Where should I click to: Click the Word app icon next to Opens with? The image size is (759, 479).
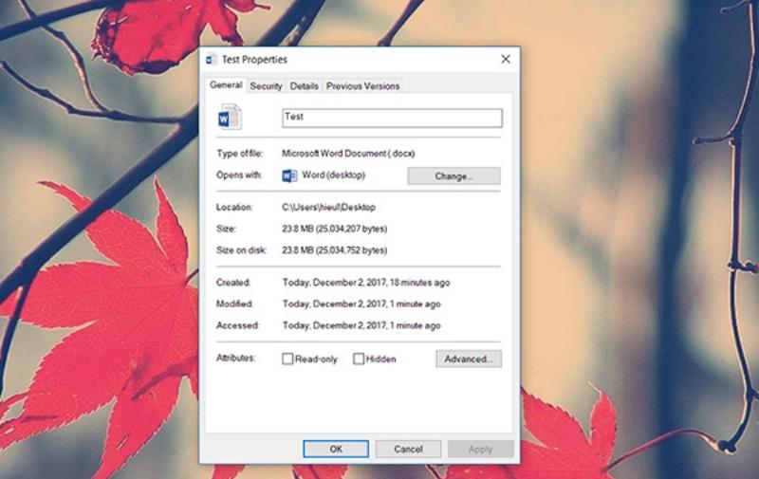tap(289, 175)
